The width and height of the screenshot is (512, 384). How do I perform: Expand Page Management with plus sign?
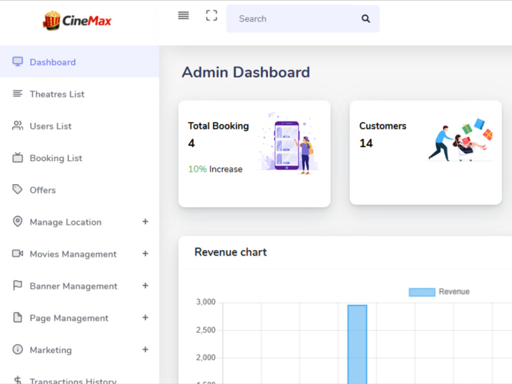point(145,318)
